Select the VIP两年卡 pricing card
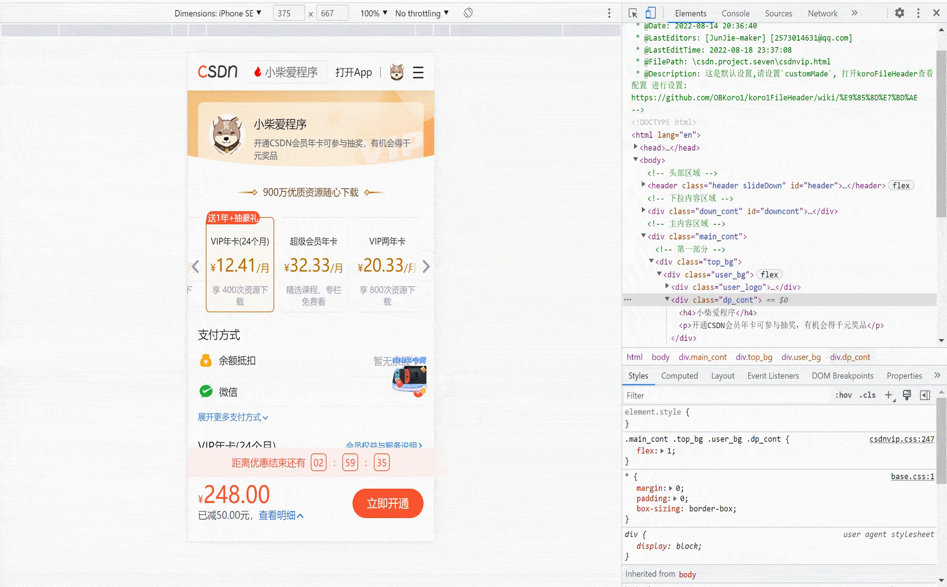The width and height of the screenshot is (947, 587). point(387,265)
